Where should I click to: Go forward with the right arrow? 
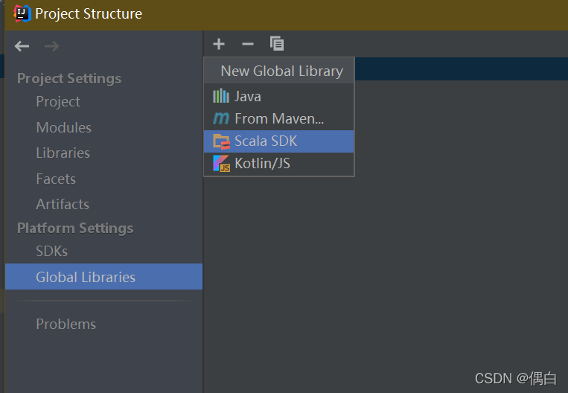[x=51, y=46]
